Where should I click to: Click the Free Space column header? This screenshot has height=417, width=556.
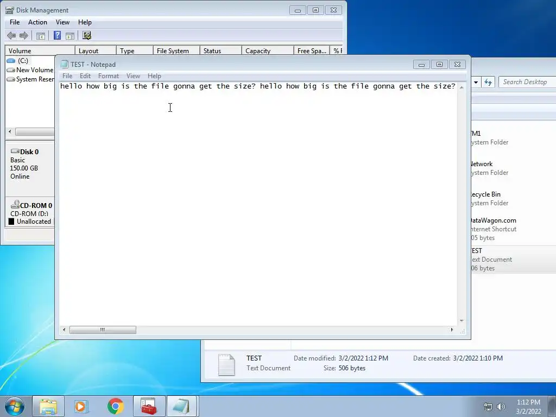coord(312,50)
